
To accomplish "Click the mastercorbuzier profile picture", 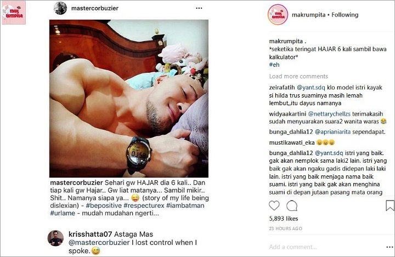I will point(60,8).
